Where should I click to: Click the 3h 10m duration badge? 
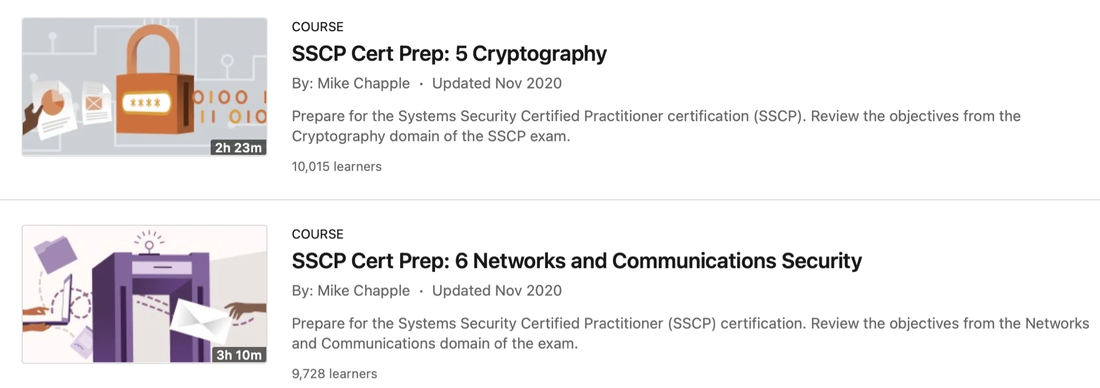(x=238, y=355)
